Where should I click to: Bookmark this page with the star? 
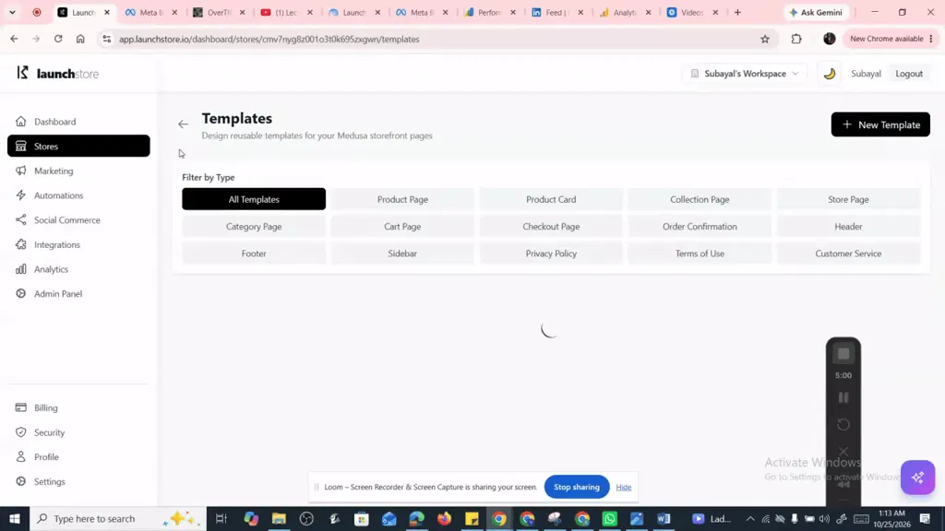[765, 39]
